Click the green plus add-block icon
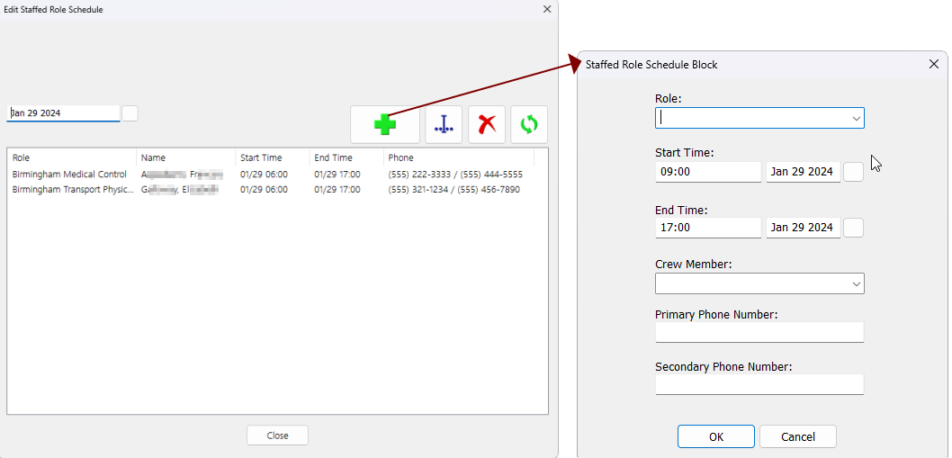Screen dimensions: 952x458 pos(385,124)
